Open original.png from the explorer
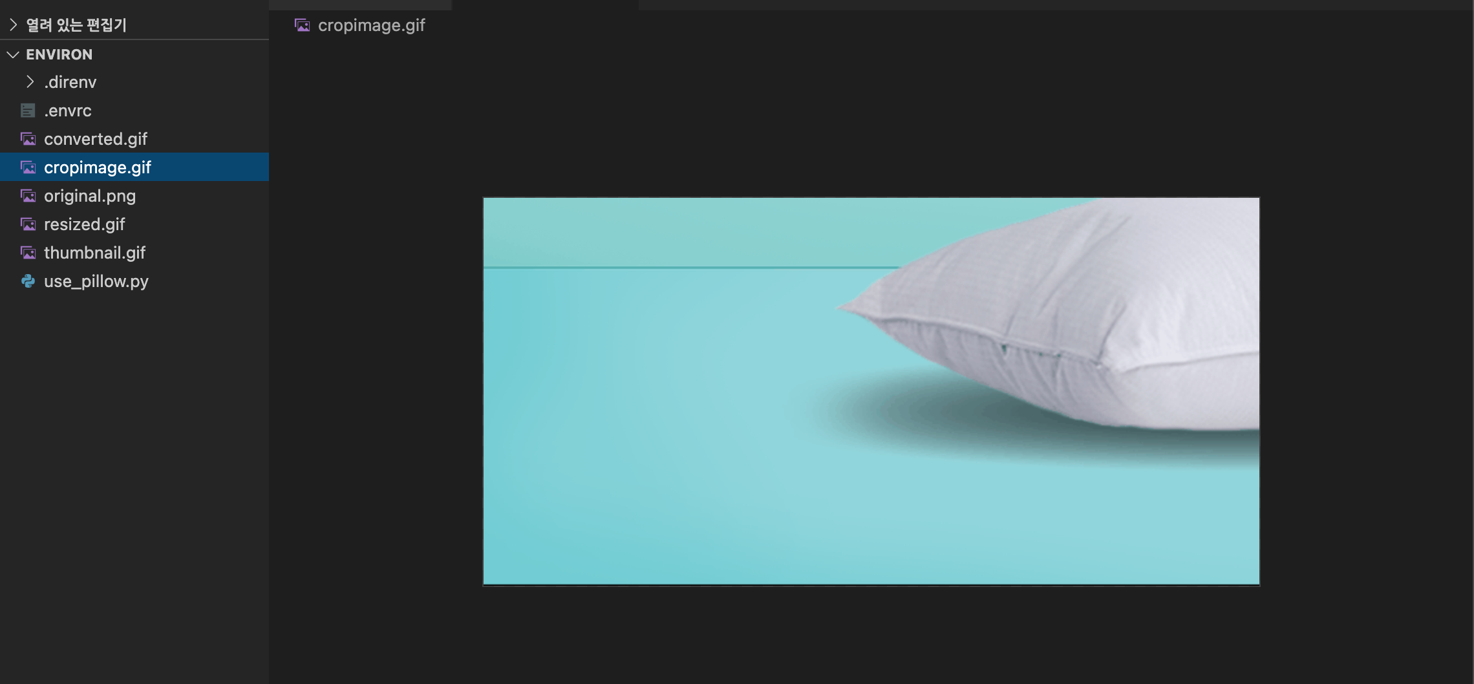 tap(90, 196)
